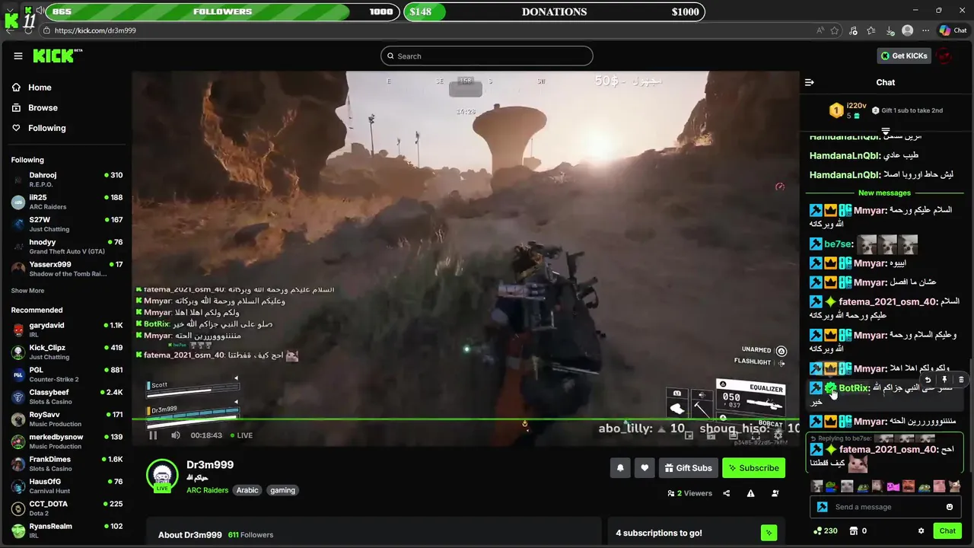Click green subscribe icon in subscriptions goal
Image resolution: width=974 pixels, height=548 pixels.
tap(769, 533)
